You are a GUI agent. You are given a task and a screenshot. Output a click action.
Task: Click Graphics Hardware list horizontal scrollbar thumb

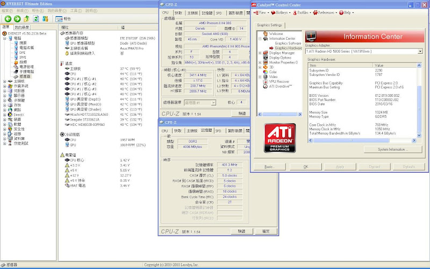352,140
